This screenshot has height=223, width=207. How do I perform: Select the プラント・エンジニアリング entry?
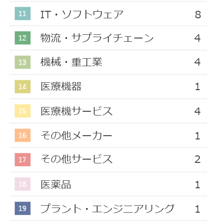[107, 208]
